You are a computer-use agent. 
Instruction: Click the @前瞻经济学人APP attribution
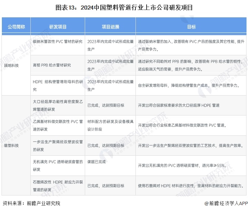click(x=226, y=203)
